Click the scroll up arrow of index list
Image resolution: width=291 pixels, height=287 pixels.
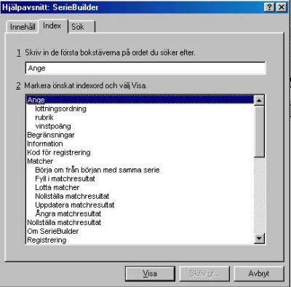[x=259, y=101]
